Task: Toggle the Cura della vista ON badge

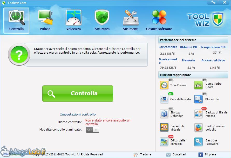Action: click(171, 94)
